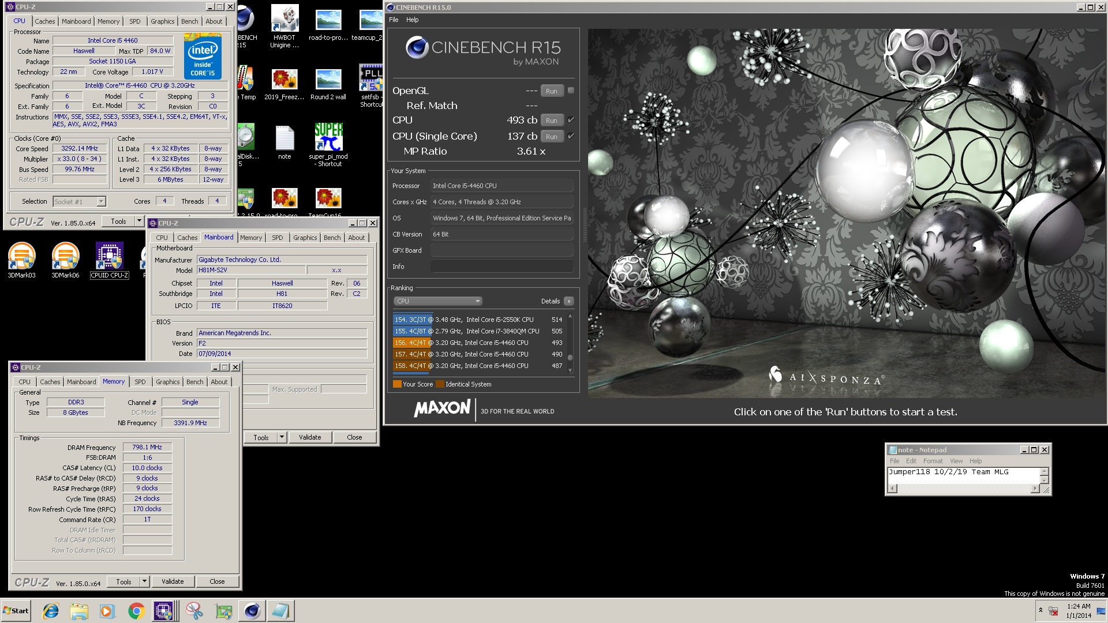Image resolution: width=1108 pixels, height=623 pixels.
Task: Open the Cinebench Help menu
Action: click(412, 20)
